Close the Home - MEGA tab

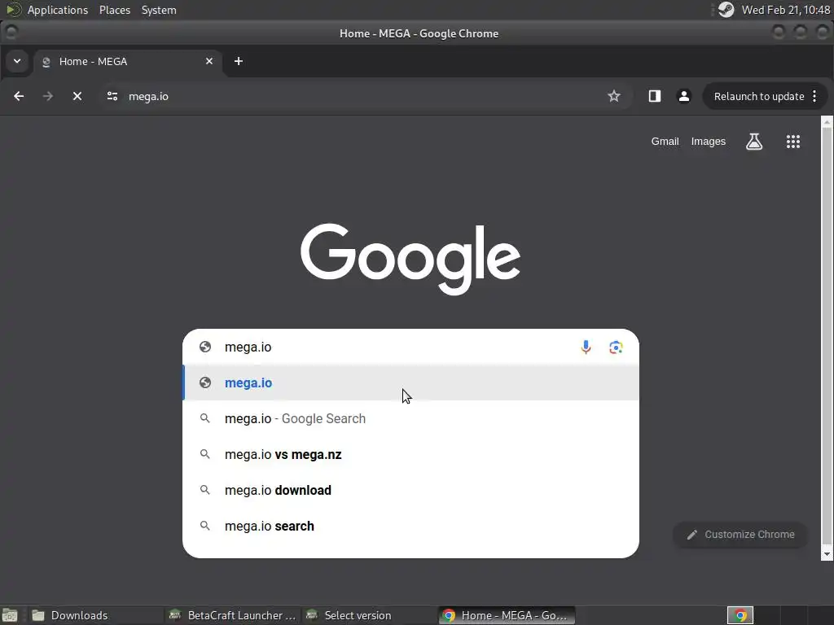209,61
